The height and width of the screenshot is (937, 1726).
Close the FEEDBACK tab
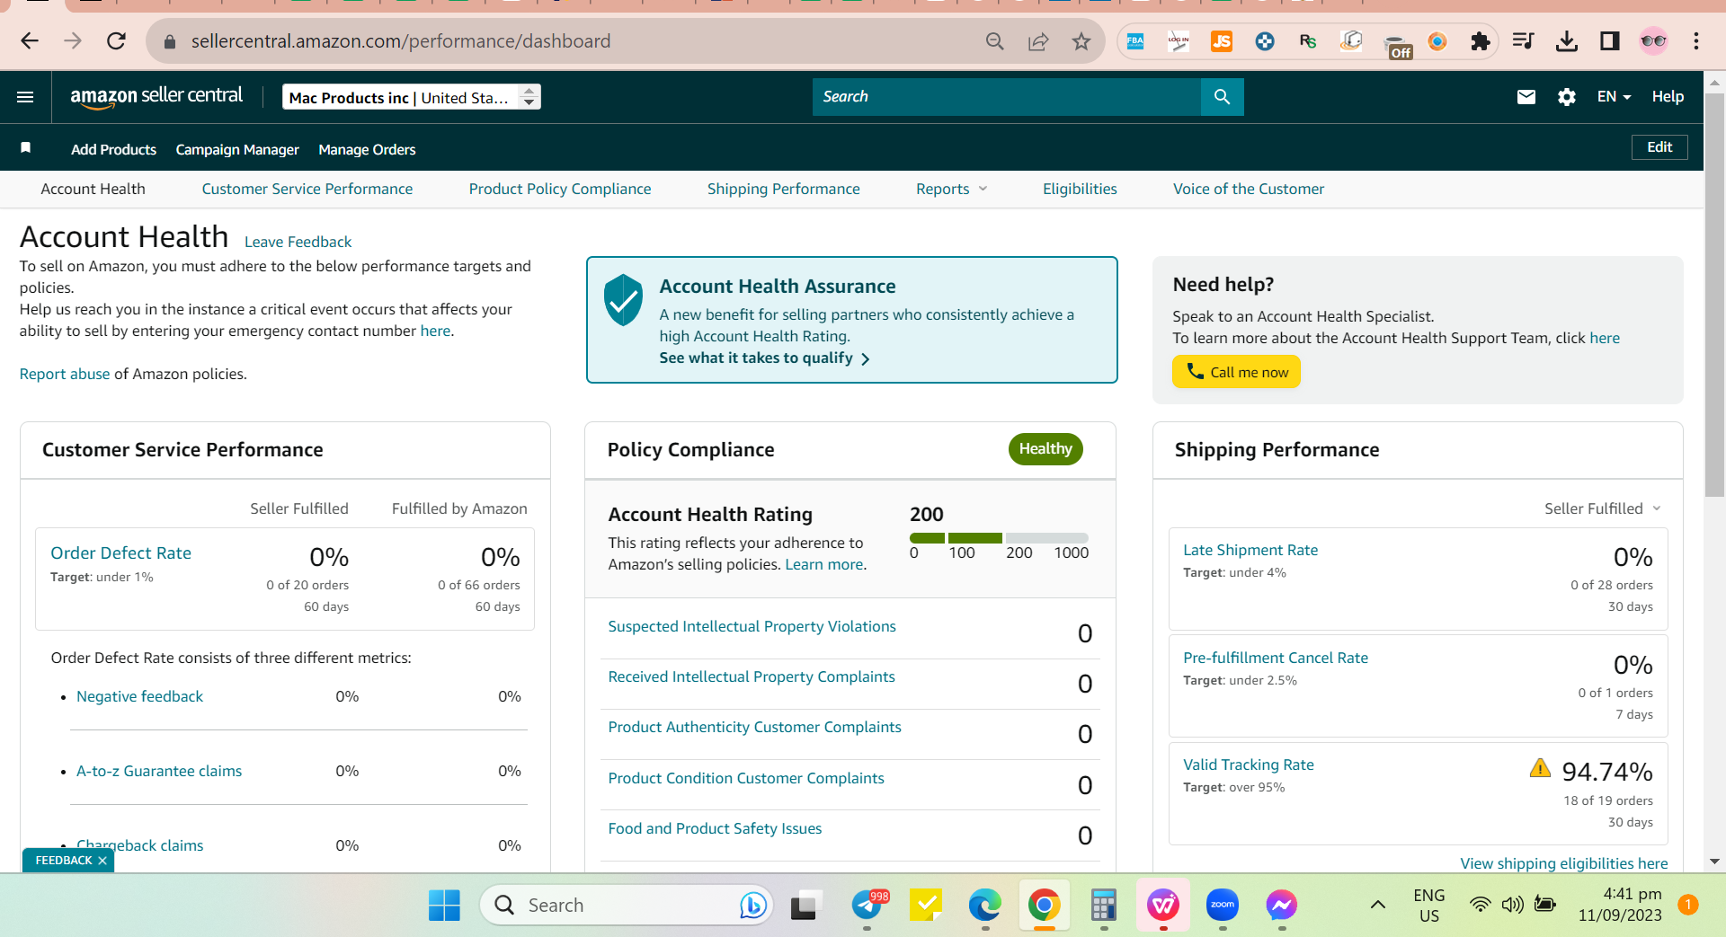[102, 861]
